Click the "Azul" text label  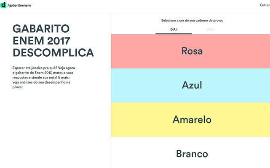click(x=192, y=85)
